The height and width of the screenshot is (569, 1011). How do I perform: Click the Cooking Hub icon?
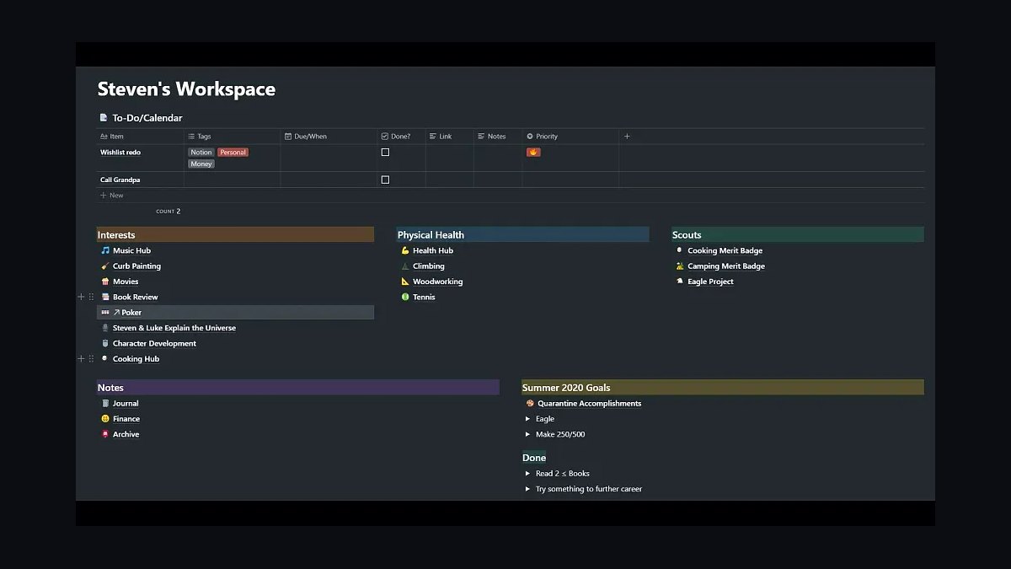point(105,359)
